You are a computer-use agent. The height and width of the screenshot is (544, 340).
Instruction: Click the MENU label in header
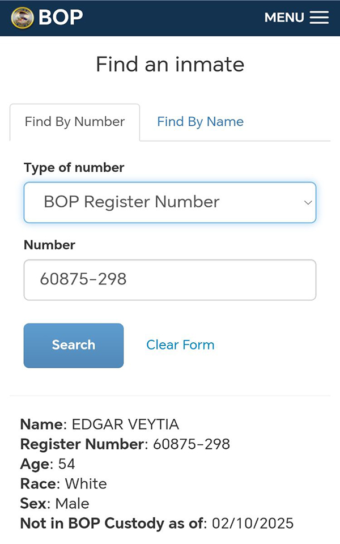click(x=284, y=18)
